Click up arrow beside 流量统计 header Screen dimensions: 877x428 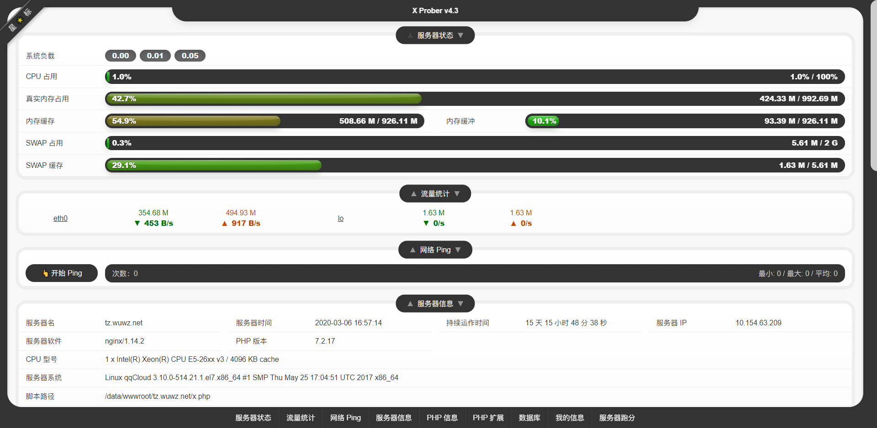[413, 194]
